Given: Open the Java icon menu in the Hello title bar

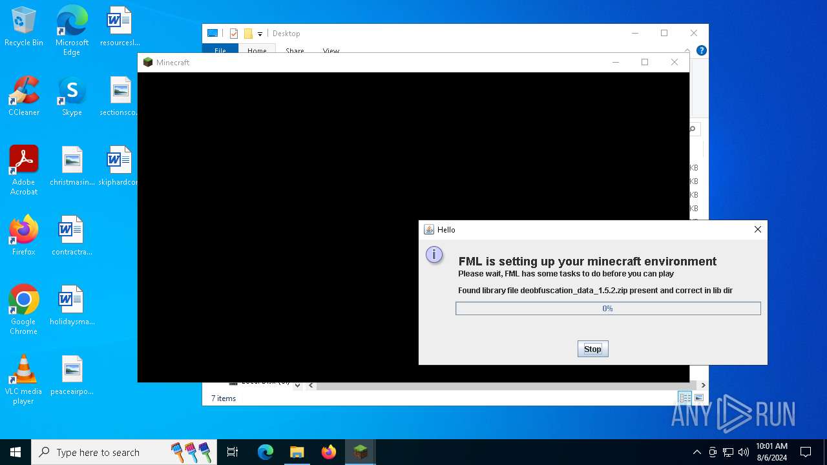Looking at the screenshot, I should pos(428,229).
